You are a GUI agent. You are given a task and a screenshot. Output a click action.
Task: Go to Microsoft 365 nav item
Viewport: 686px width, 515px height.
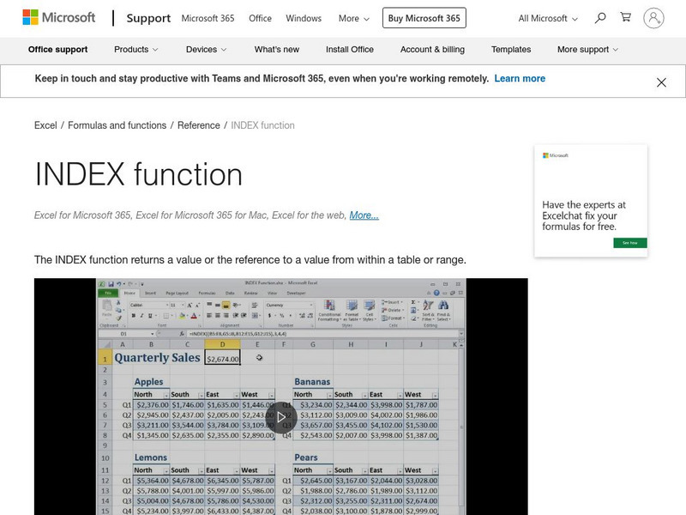tap(208, 18)
